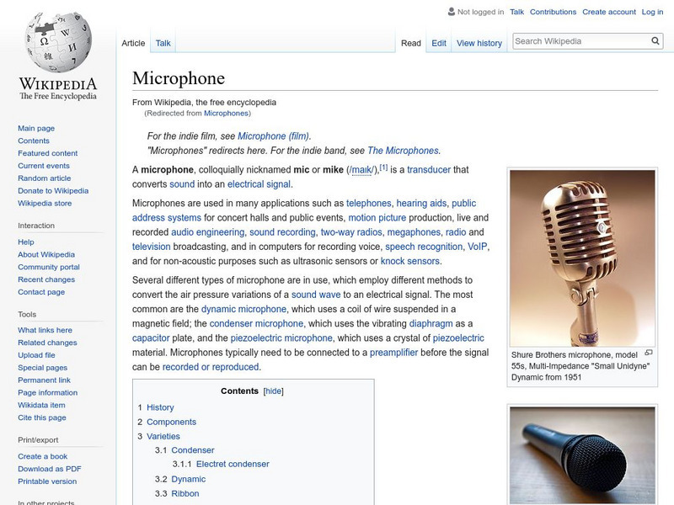The width and height of the screenshot is (674, 505).
Task: Click the not-logged-in user icon
Action: point(451,12)
